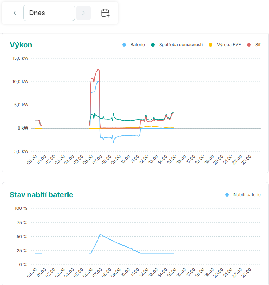Click the yellow Výroba FVE legend dot
269x285 pixels.
211,45
